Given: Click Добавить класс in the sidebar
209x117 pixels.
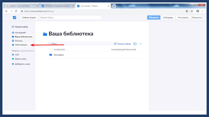Looking at the screenshot, I should tap(22, 64).
